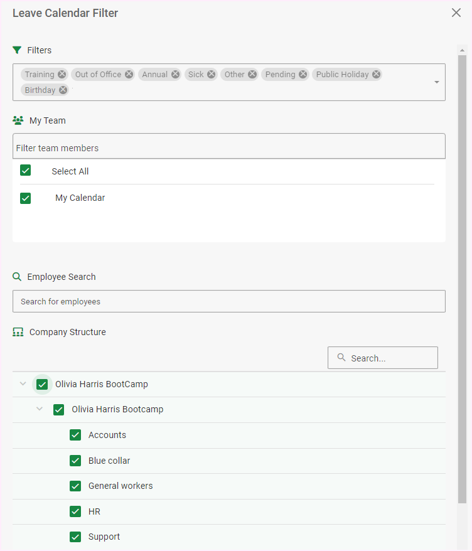This screenshot has height=551, width=472.
Task: Remove the Pending filter chip
Action: click(x=303, y=74)
